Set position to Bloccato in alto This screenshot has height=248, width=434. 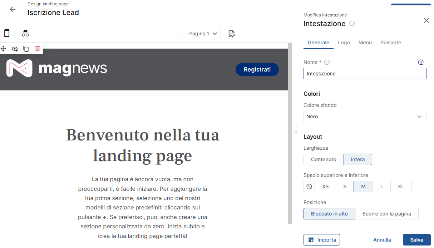329,214
